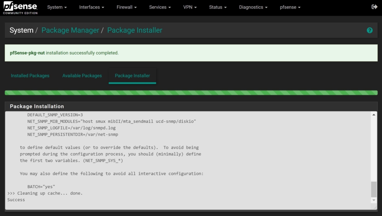Open the Interfaces dropdown
The width and height of the screenshot is (382, 216).
[x=91, y=7]
